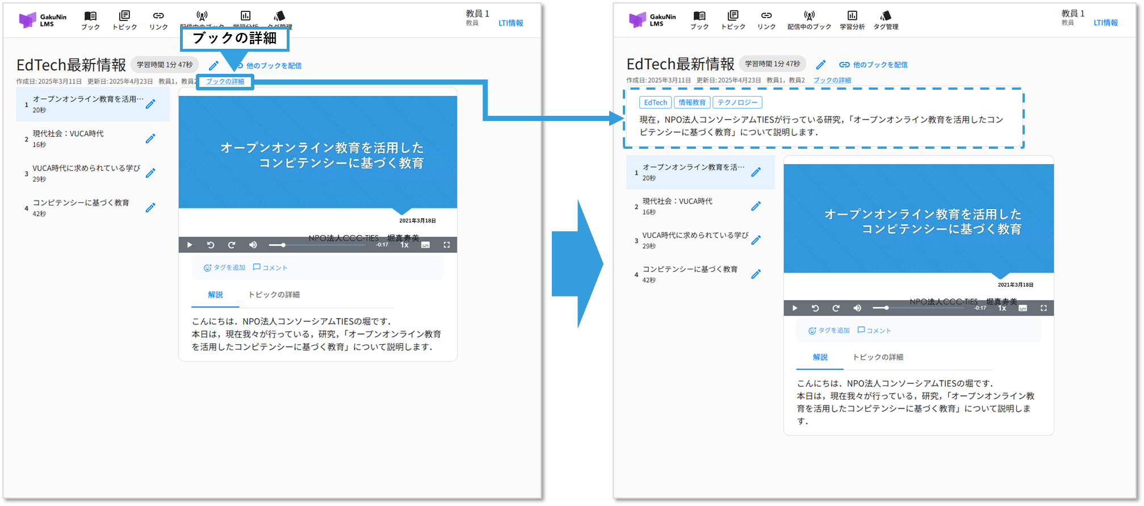Toggle subtitles on the right panel video player

coord(1023,308)
